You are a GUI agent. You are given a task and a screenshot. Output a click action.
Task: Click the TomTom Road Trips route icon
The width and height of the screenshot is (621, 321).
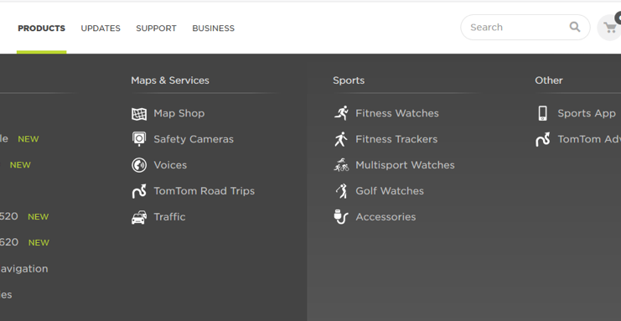pyautogui.click(x=139, y=191)
